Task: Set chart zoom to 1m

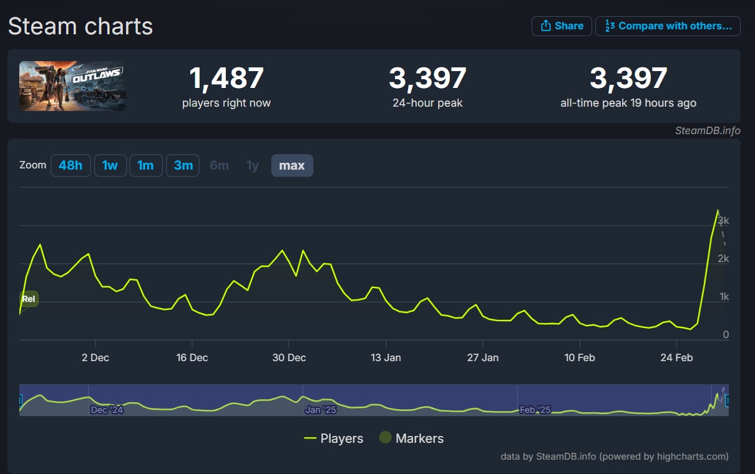Action: coord(146,165)
